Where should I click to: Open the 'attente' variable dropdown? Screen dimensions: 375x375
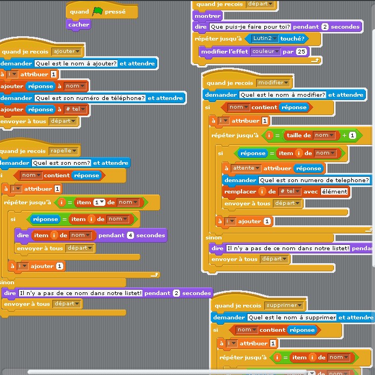click(246, 168)
